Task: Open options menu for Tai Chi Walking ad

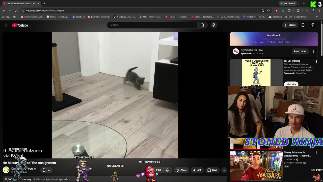Action: (316, 61)
